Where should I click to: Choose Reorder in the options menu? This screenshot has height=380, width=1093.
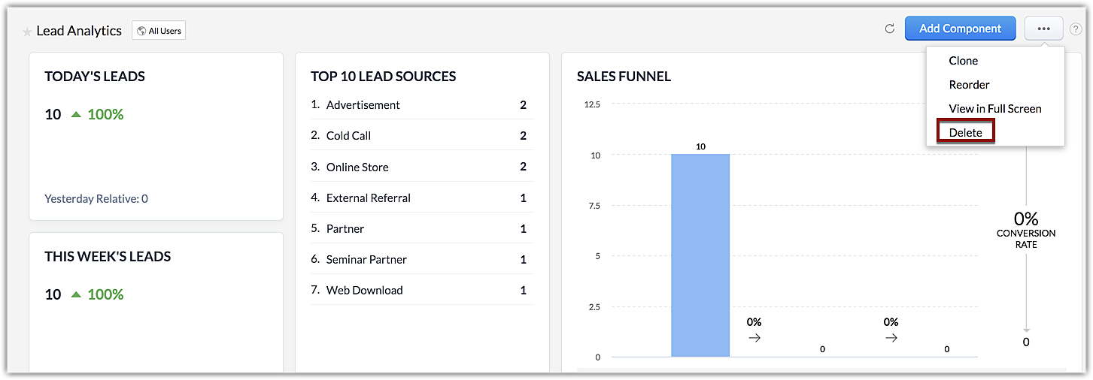(969, 85)
